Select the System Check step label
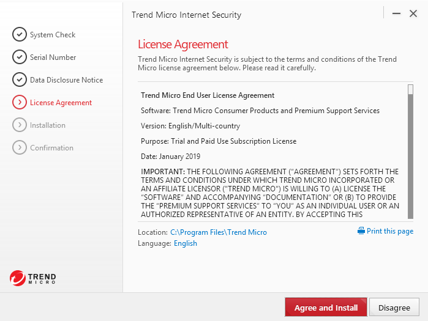This screenshot has height=321, width=428. (x=53, y=35)
